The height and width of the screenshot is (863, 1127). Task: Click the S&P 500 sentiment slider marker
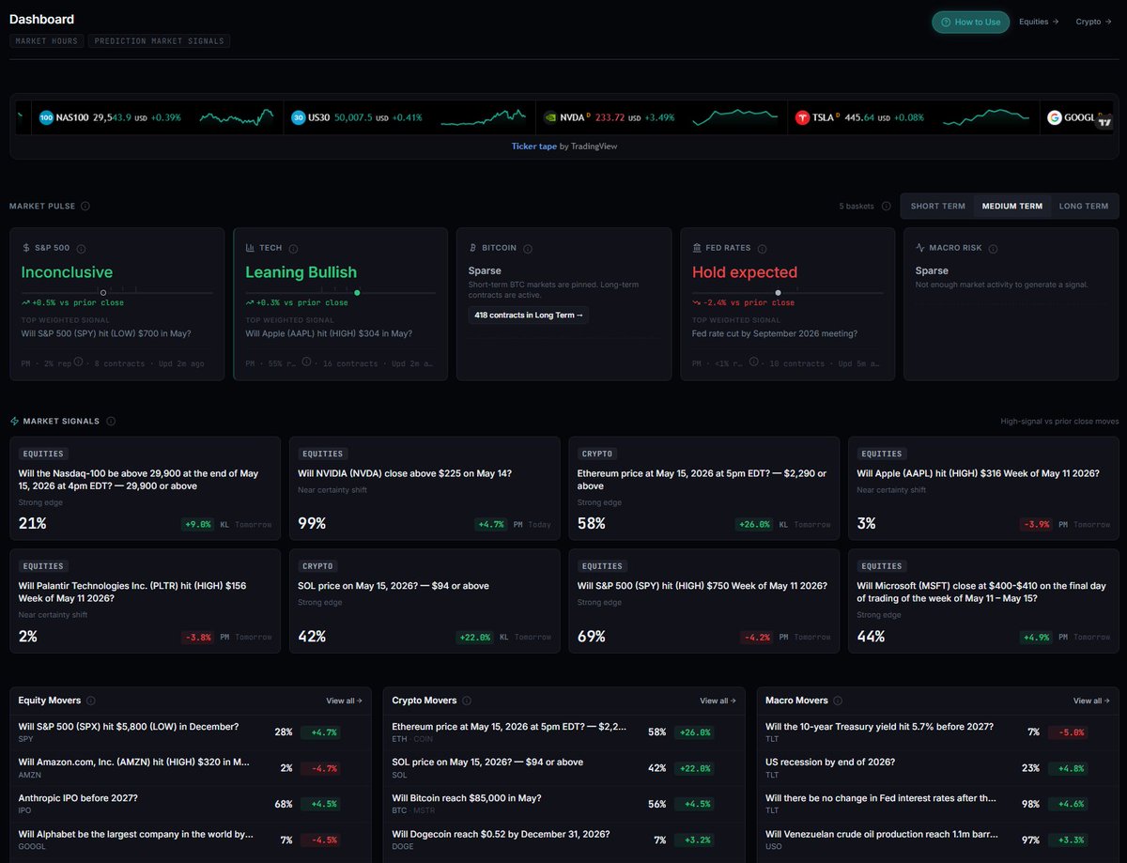(103, 292)
